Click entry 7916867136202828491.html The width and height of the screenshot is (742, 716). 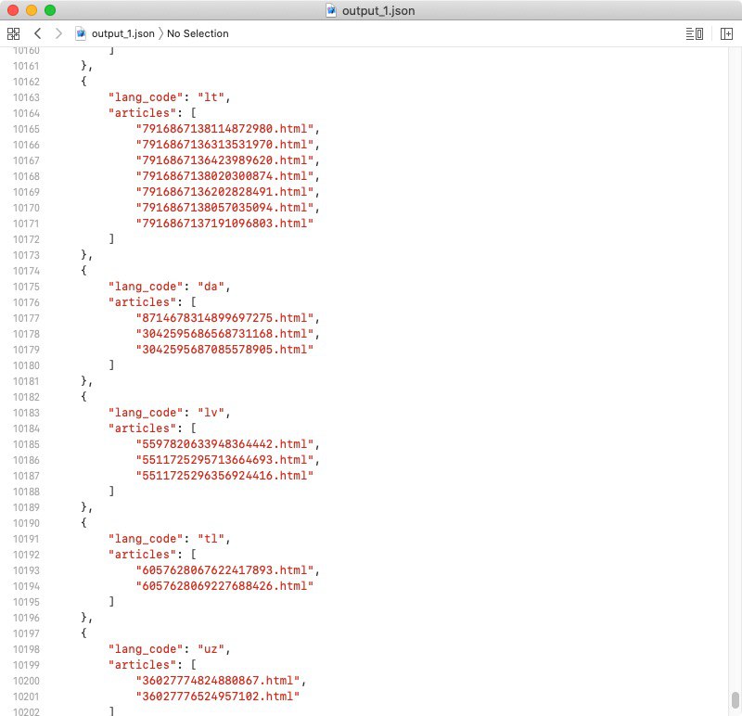pos(224,192)
